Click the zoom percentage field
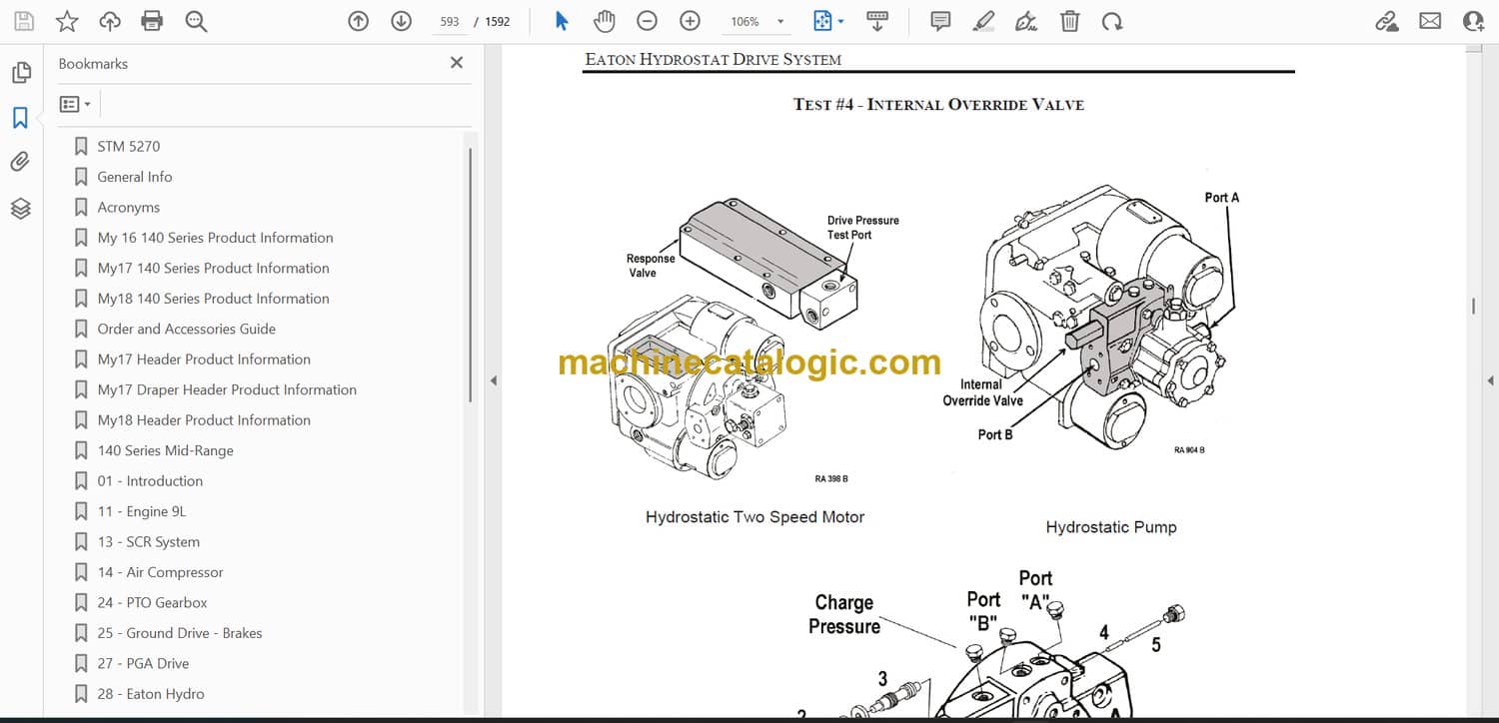 (745, 21)
